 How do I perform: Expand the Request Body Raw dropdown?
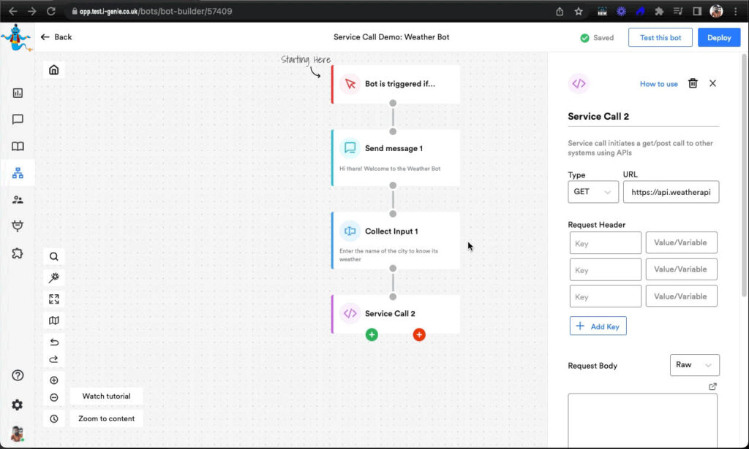click(694, 365)
